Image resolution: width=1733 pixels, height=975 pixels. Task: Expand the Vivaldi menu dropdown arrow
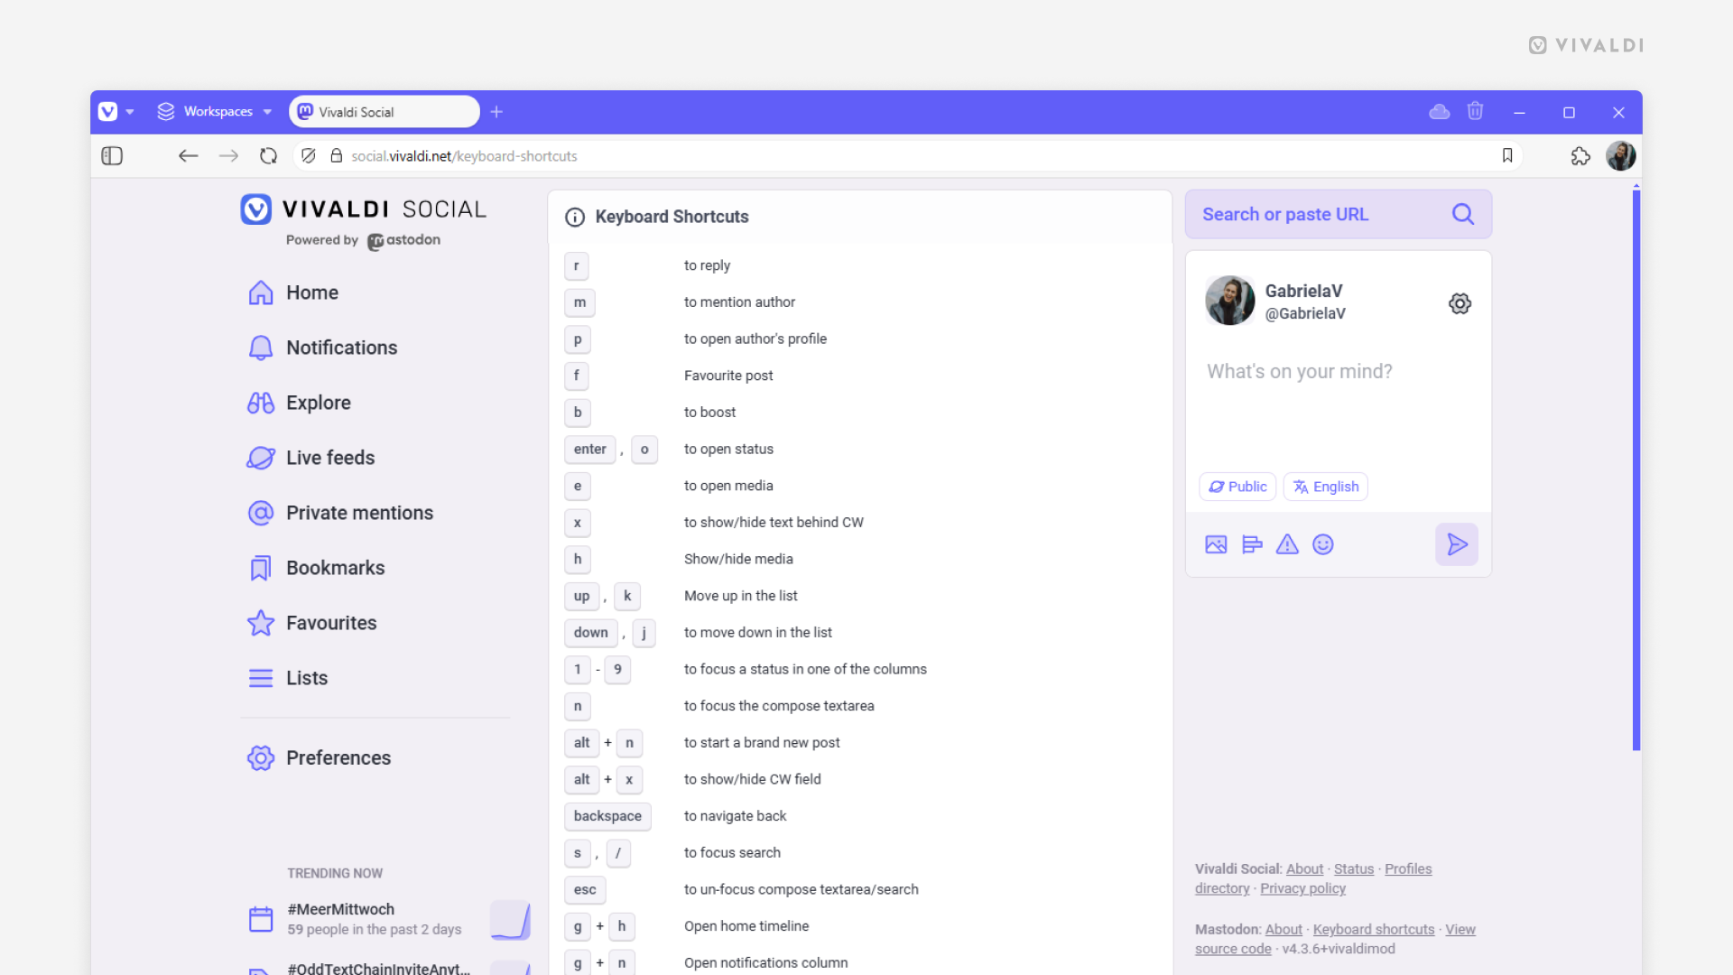point(130,112)
